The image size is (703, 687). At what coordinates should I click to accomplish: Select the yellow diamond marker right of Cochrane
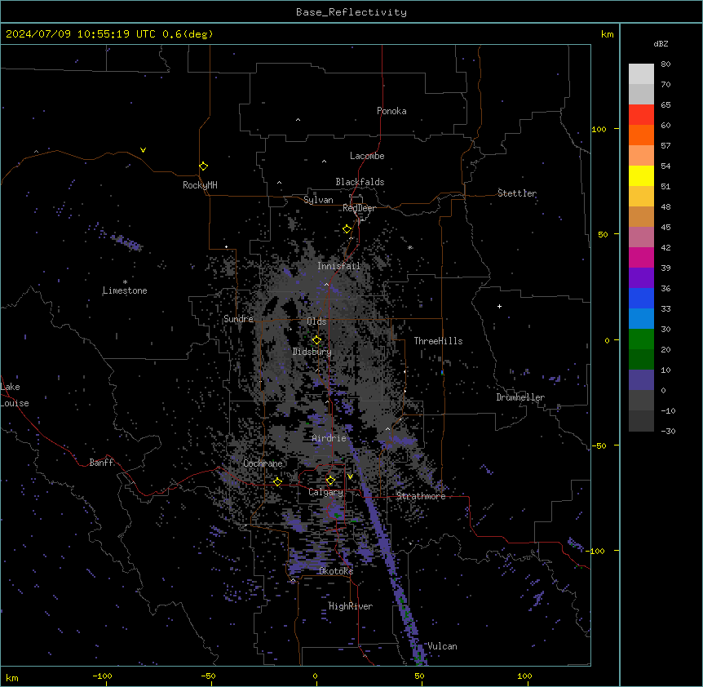coord(277,481)
